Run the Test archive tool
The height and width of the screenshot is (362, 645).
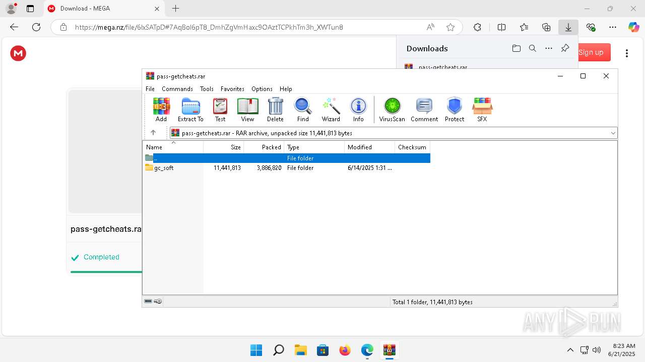220,110
